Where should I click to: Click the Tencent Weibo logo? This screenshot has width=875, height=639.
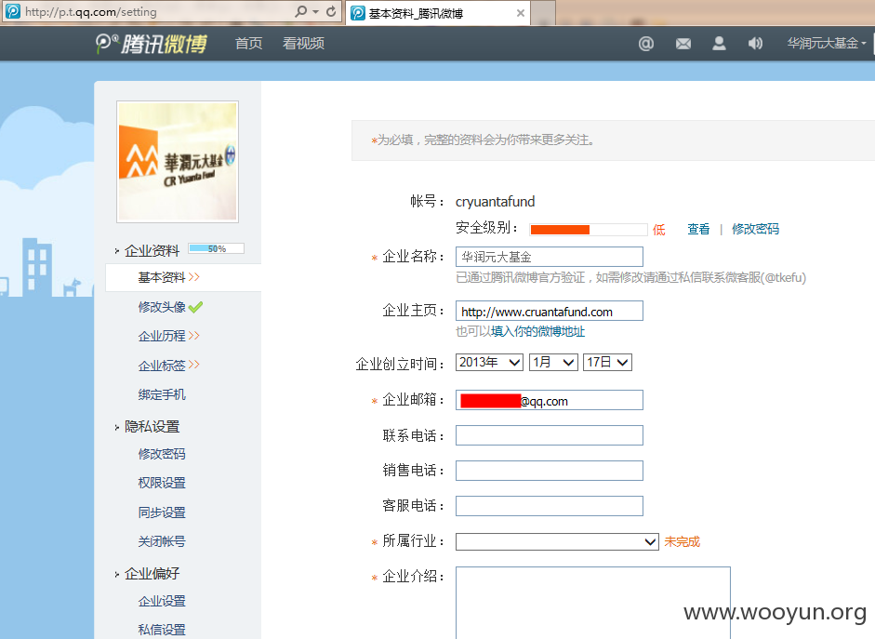click(x=152, y=44)
